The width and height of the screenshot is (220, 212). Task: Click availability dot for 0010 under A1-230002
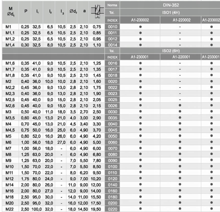(140, 27)
